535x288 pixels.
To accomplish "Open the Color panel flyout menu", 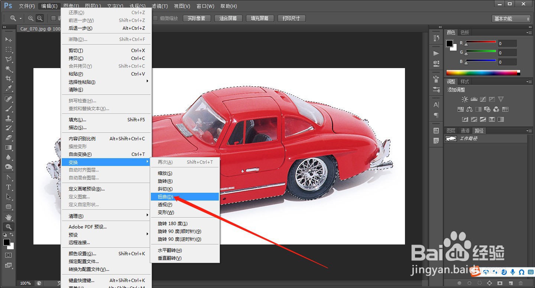I will point(529,33).
